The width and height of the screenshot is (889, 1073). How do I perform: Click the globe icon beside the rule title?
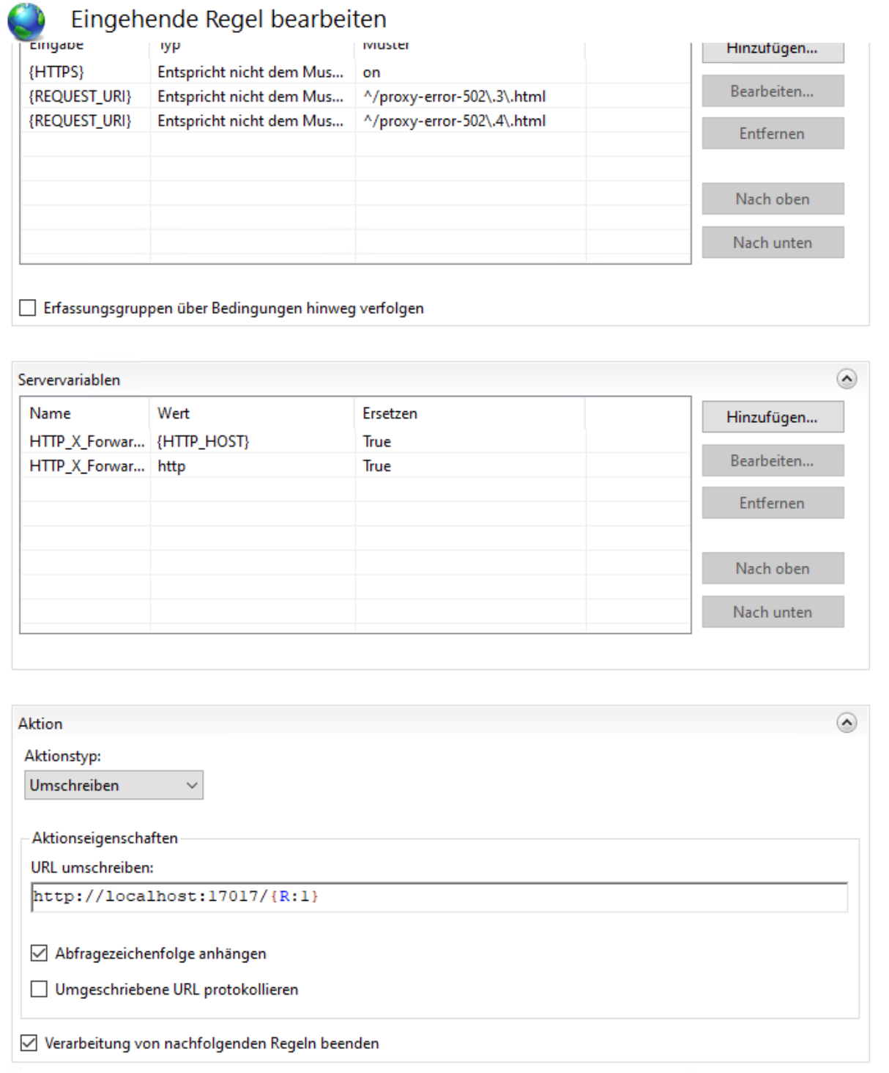tap(26, 21)
